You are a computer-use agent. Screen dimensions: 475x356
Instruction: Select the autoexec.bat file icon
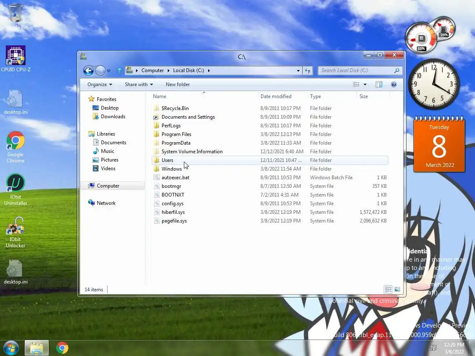point(156,178)
